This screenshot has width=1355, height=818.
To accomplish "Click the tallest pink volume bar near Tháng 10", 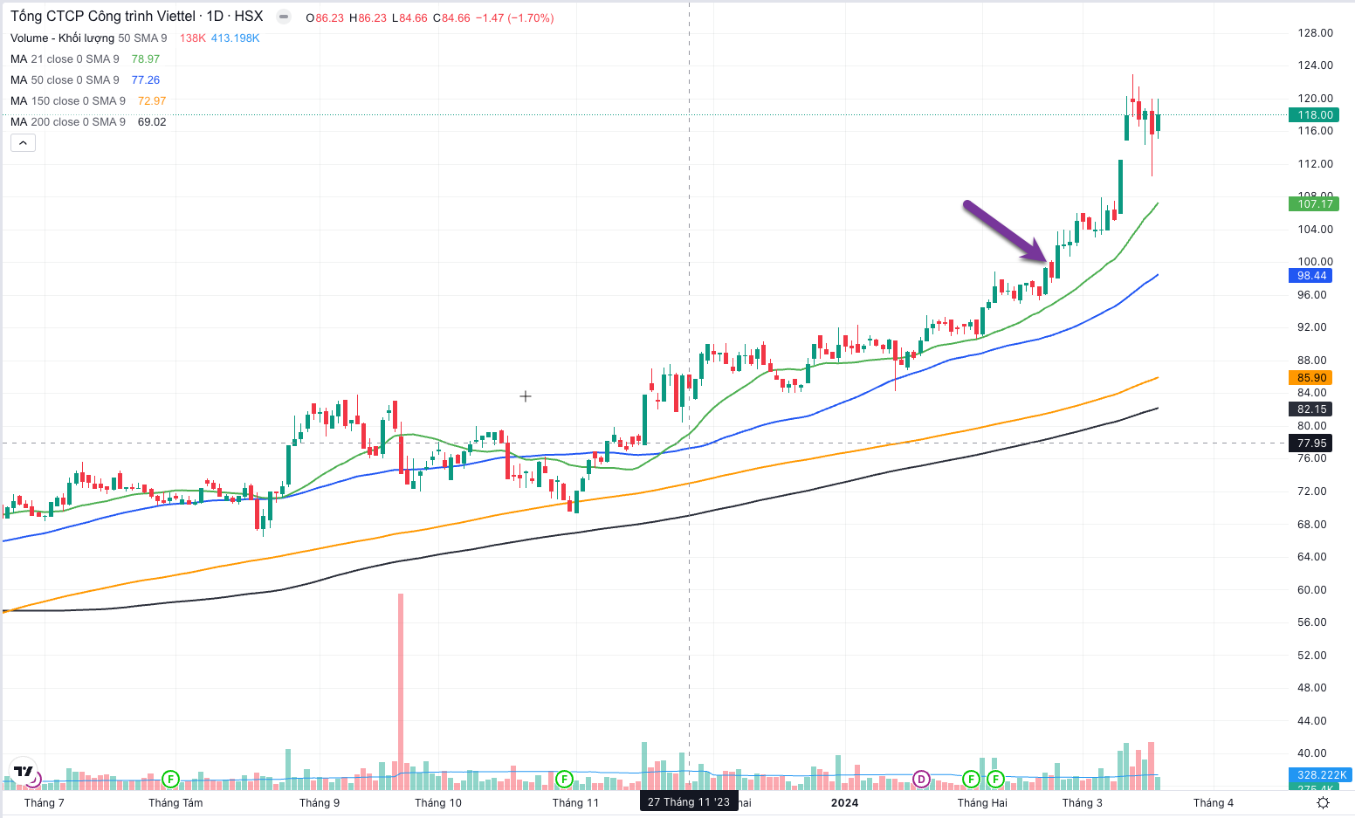I will 401,691.
